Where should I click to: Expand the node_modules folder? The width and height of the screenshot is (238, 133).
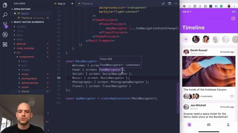[x=25, y=48]
